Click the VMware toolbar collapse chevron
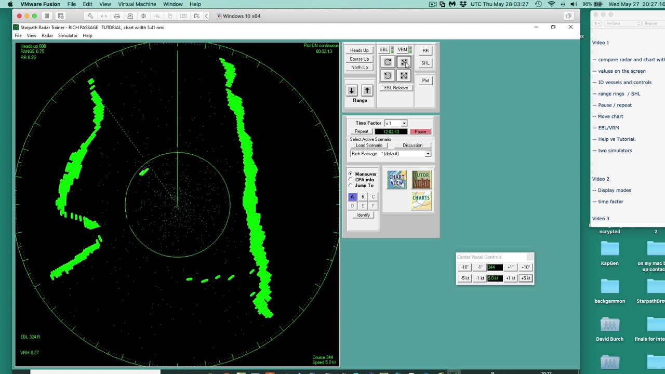The image size is (665, 374). (206, 16)
